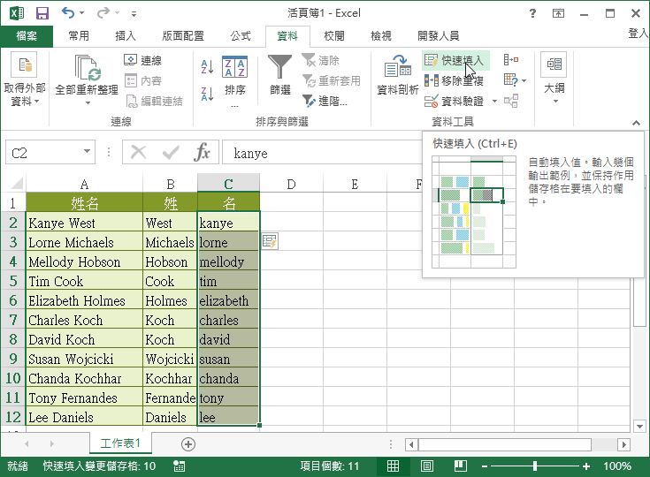Switch to Developer (開發人員) tab
The width and height of the screenshot is (650, 477).
[x=438, y=36]
